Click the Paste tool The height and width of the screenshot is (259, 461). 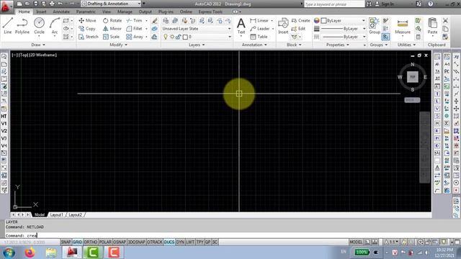click(x=432, y=26)
